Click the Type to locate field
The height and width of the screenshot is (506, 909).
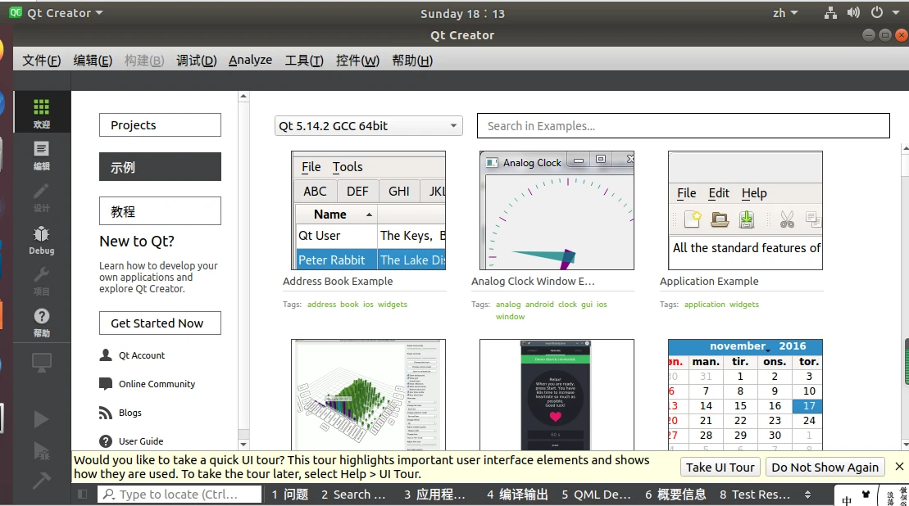(180, 495)
